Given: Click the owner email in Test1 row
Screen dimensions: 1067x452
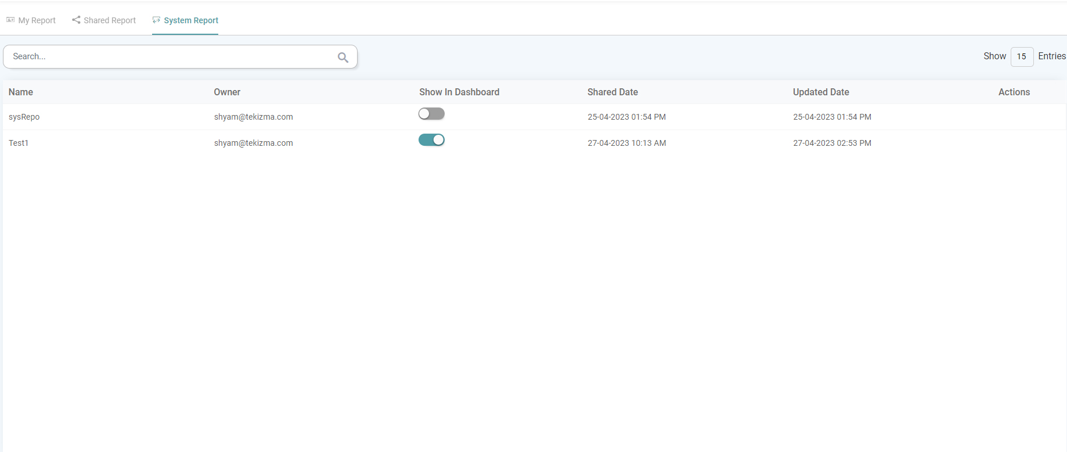Looking at the screenshot, I should coord(253,143).
